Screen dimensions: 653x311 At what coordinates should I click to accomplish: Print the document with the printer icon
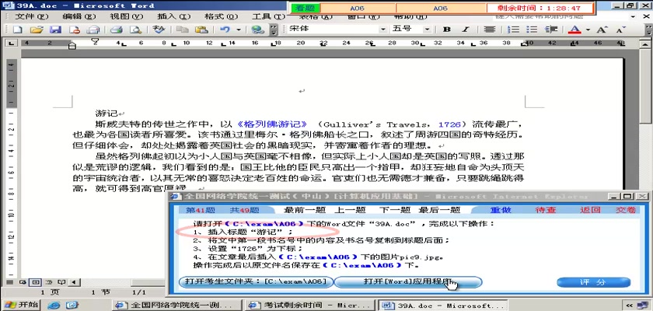coord(116,30)
